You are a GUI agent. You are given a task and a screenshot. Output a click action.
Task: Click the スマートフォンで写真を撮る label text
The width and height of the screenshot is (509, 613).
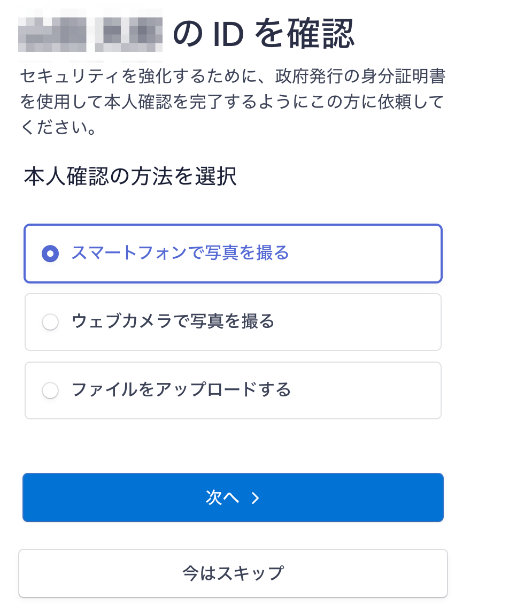click(180, 252)
